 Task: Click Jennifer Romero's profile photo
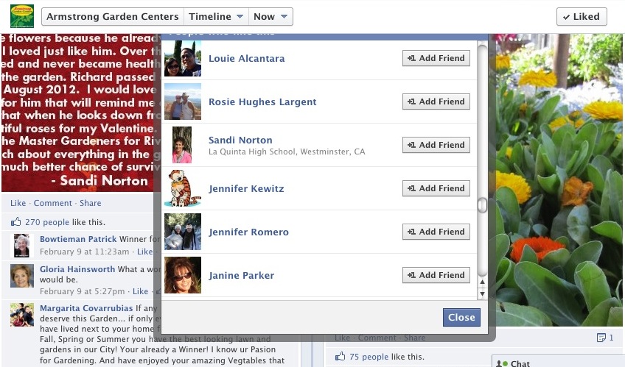[183, 232]
